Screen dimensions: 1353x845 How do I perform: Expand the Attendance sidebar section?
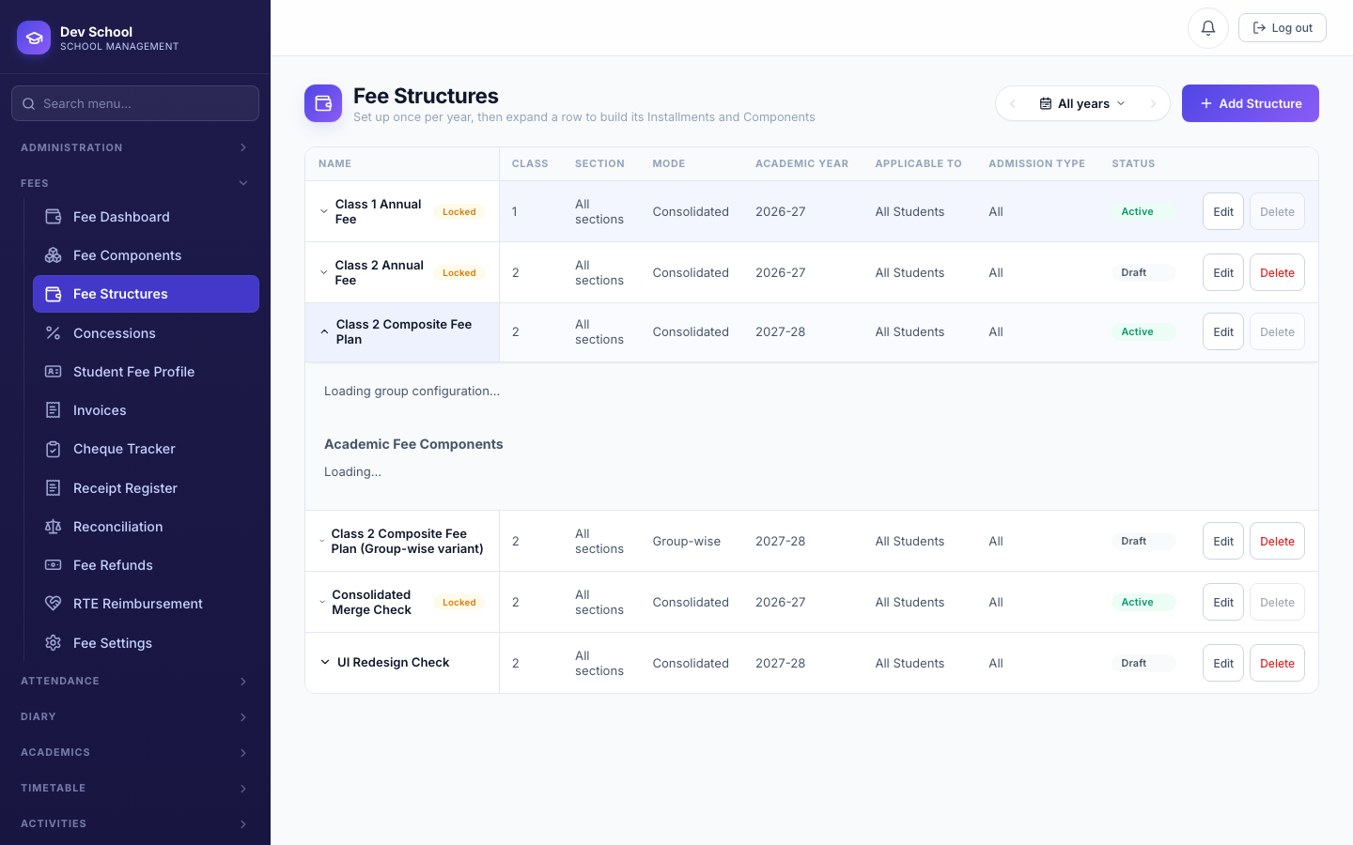[x=135, y=682]
